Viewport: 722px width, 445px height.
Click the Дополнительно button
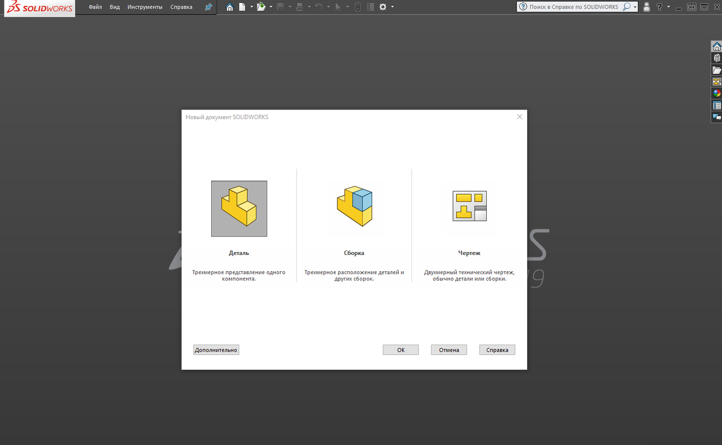coord(216,350)
